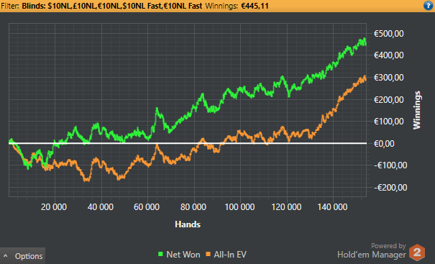Image resolution: width=435 pixels, height=264 pixels.
Task: Click the €0,00 axis label
Action: click(x=384, y=144)
